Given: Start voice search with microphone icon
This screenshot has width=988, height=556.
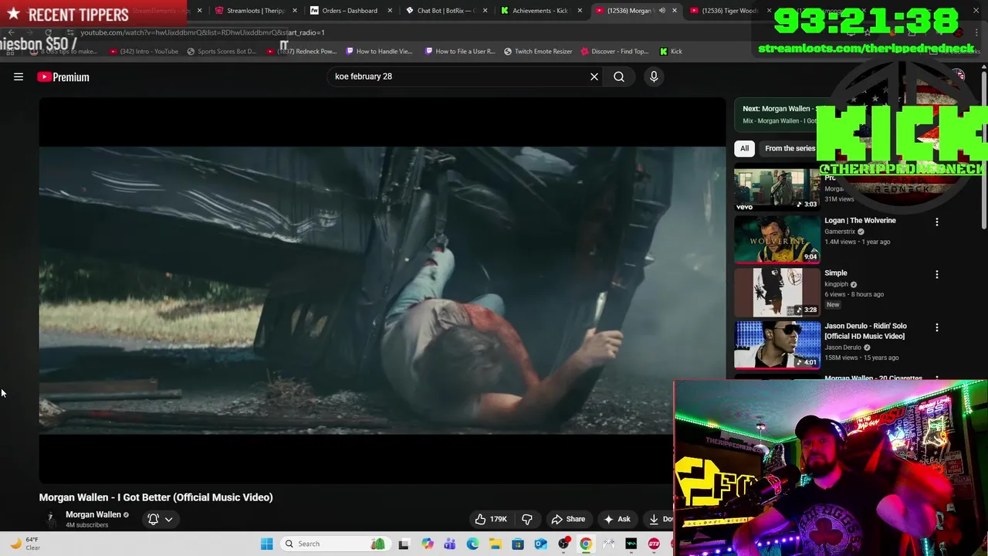Looking at the screenshot, I should [x=654, y=76].
